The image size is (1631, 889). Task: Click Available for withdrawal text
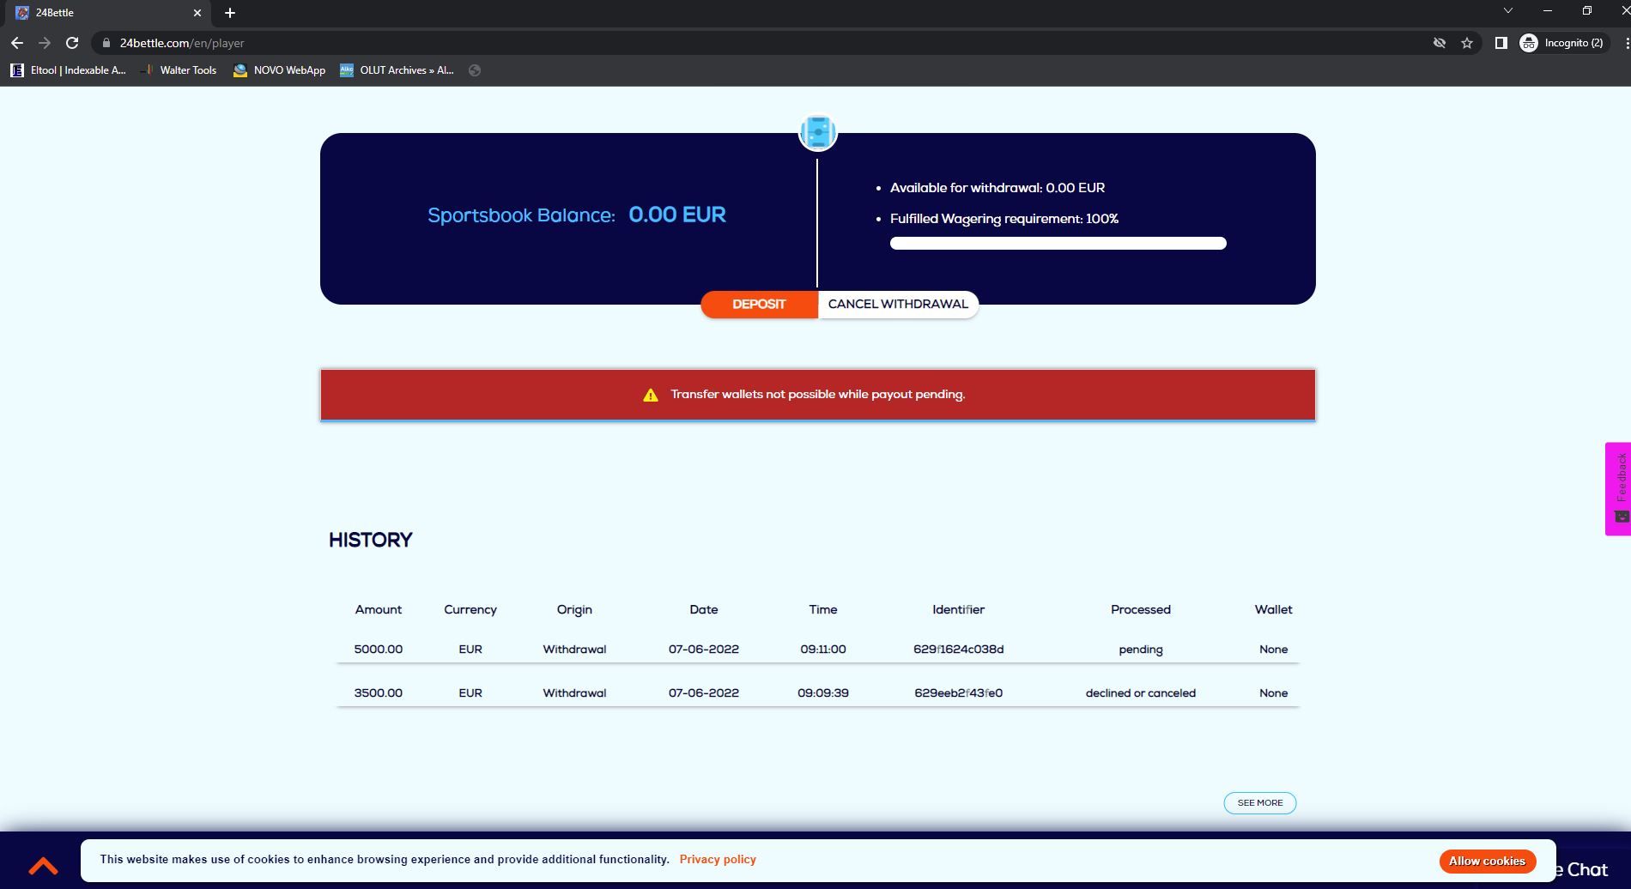click(x=997, y=188)
